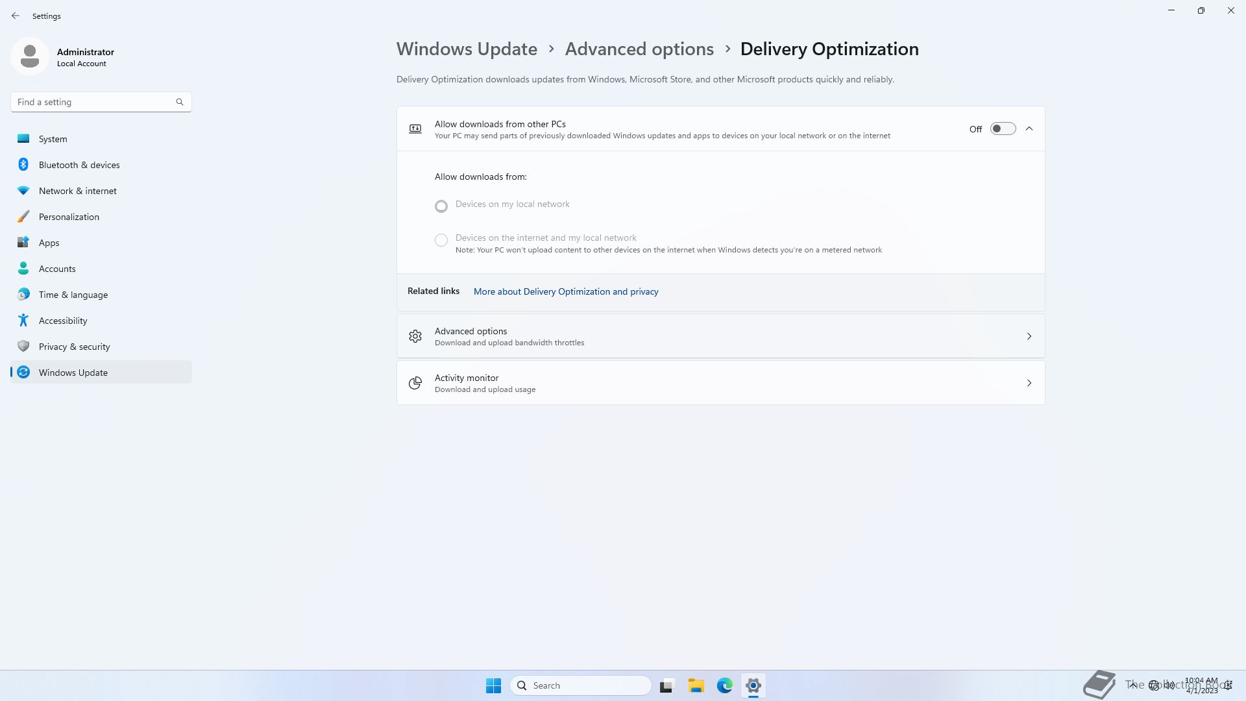Click the search magnifier in Find a setting
The width and height of the screenshot is (1246, 701).
[180, 102]
